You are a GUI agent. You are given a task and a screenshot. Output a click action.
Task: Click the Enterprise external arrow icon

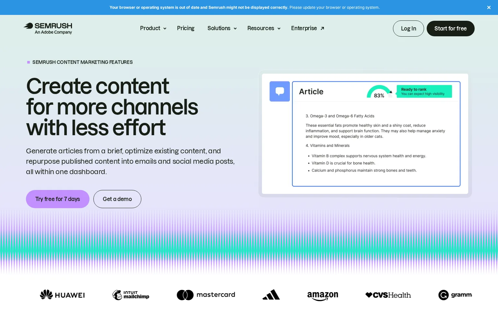[x=322, y=29]
